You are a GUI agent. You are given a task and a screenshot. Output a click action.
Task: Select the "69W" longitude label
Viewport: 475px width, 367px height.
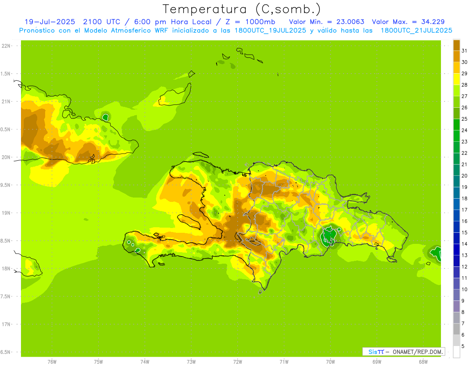[x=377, y=362]
